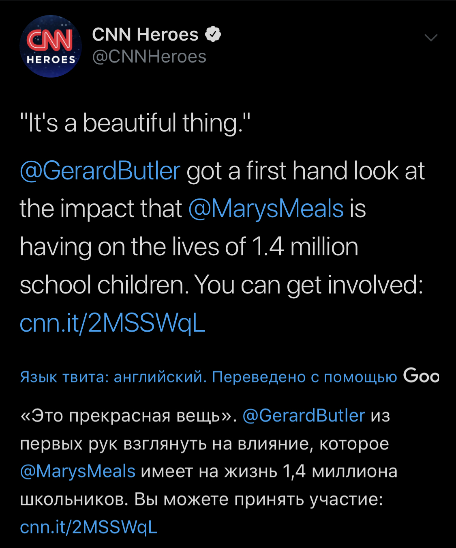Screen dimensions: 456x548
Task: Open @GerardButler mention in the Russian translation
Action: [304, 416]
